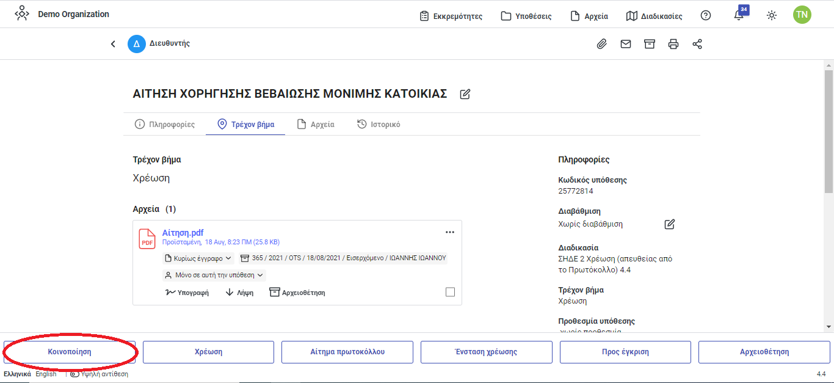Click the Demo Organization logo icon
This screenshot has width=834, height=383.
(x=22, y=13)
